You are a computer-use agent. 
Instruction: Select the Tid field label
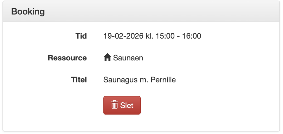(x=81, y=36)
